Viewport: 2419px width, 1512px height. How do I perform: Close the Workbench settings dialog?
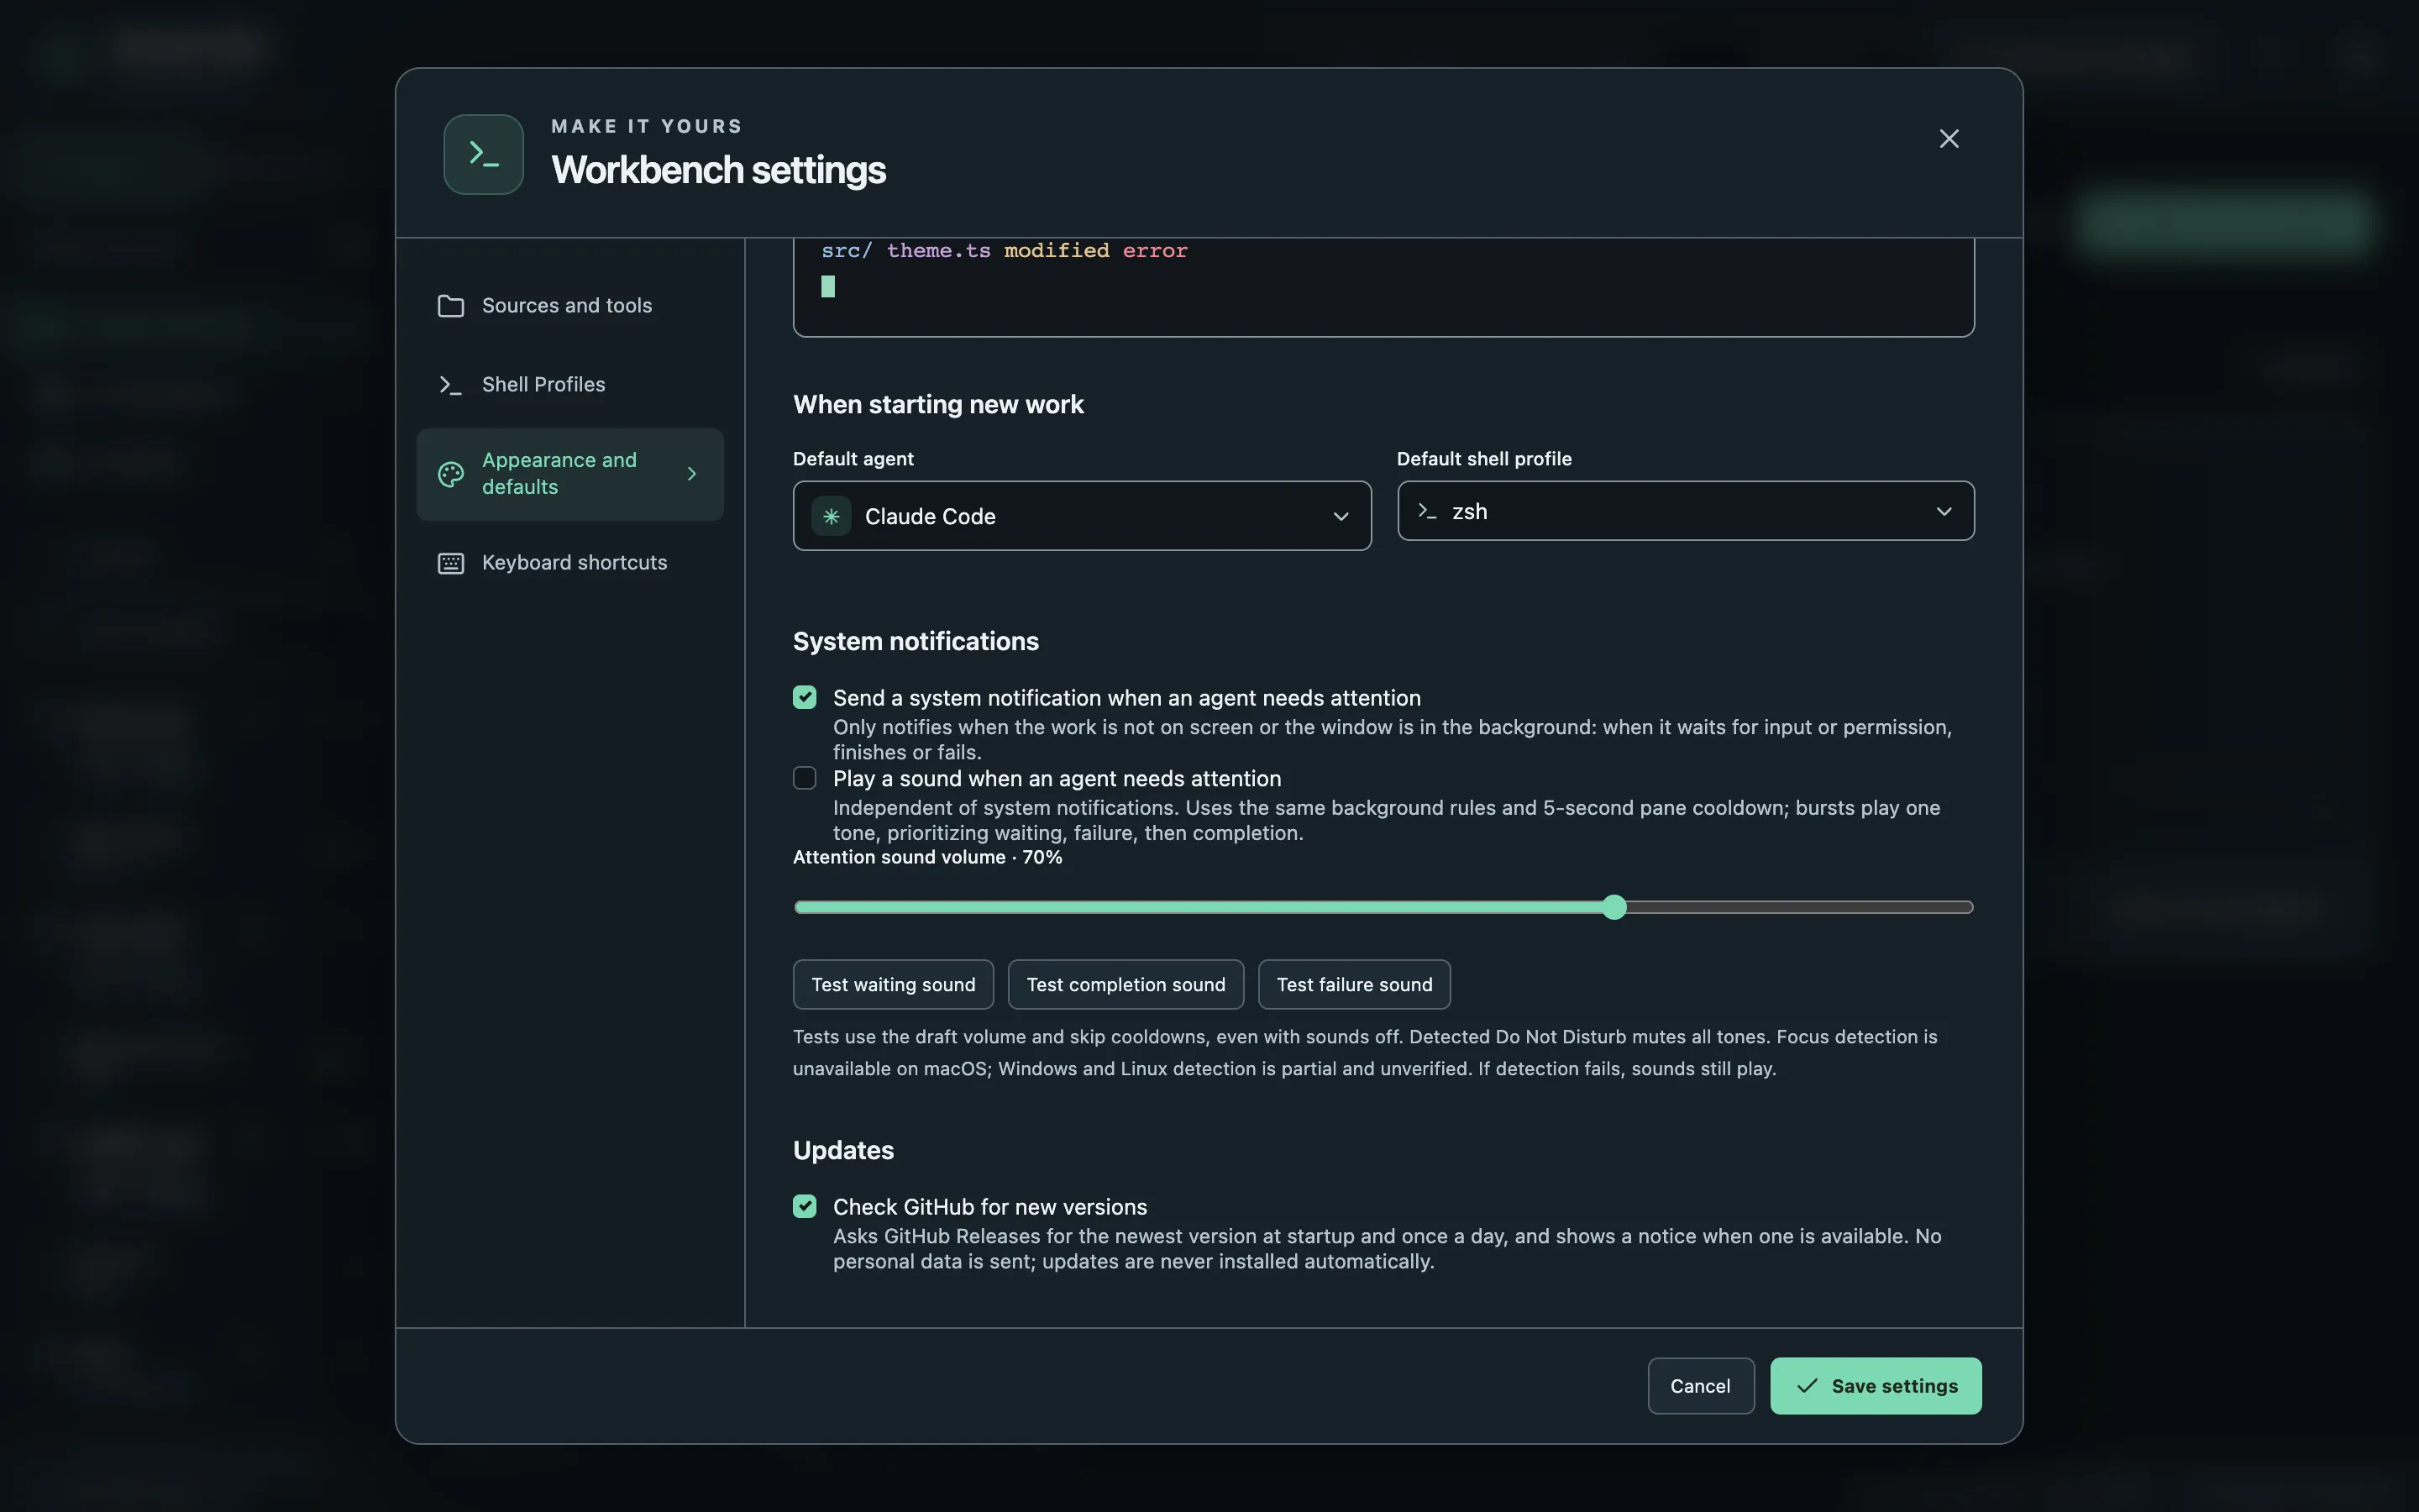coord(1948,139)
